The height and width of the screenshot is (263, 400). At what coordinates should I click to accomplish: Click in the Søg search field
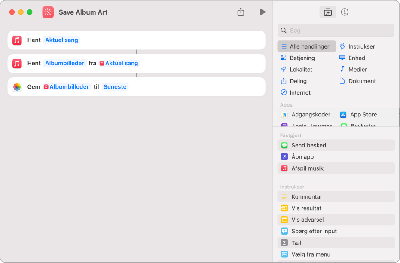[x=336, y=31]
